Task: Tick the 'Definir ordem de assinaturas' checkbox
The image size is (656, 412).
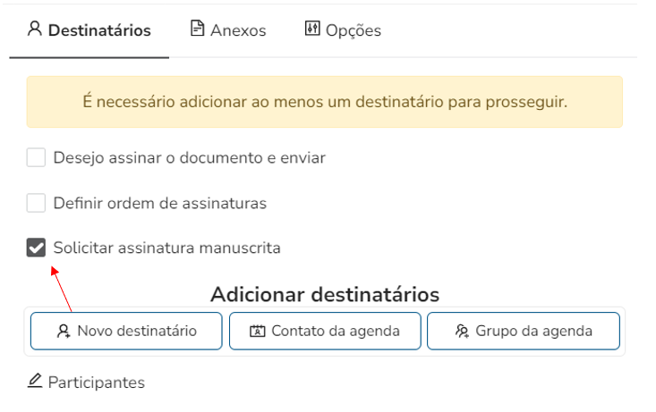Action: [x=36, y=203]
